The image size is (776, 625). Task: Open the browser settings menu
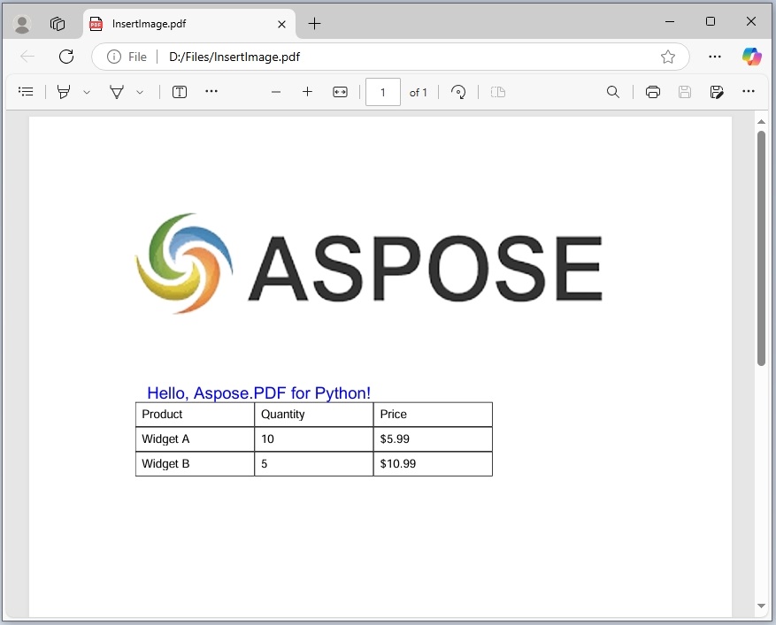(715, 56)
